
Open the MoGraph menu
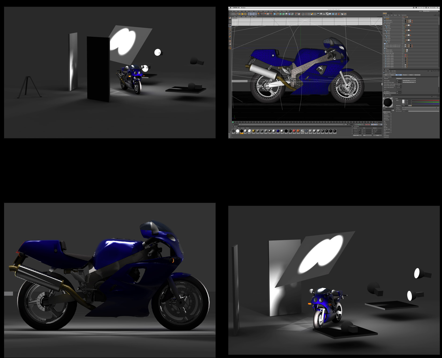(266, 11)
